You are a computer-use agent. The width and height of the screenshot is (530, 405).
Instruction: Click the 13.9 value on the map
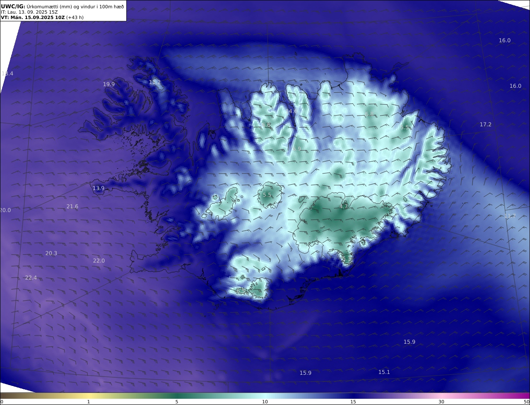pyautogui.click(x=99, y=188)
